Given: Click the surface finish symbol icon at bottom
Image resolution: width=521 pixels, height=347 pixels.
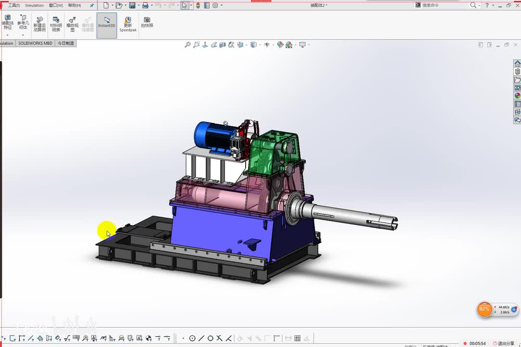Looking at the screenshot, I should [67, 338].
